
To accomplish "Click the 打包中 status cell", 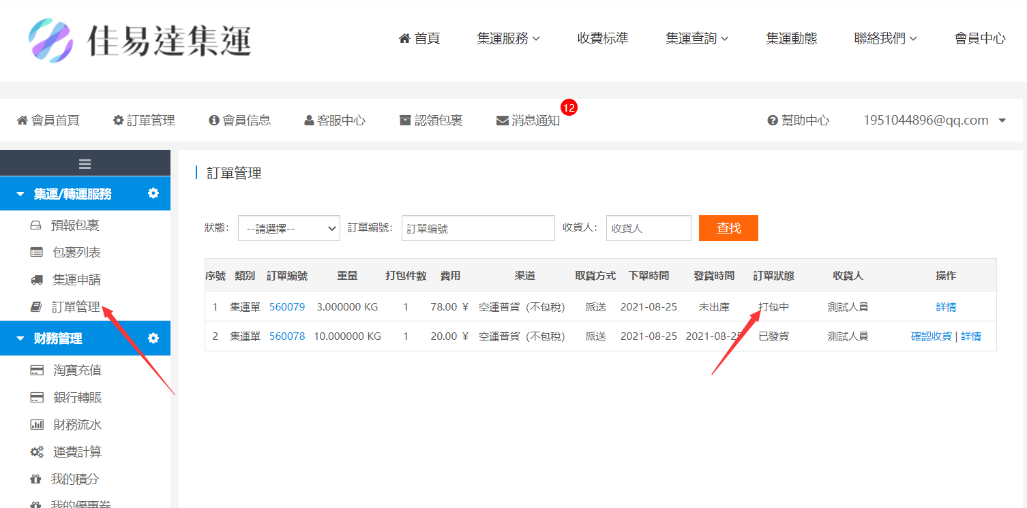I will [773, 306].
